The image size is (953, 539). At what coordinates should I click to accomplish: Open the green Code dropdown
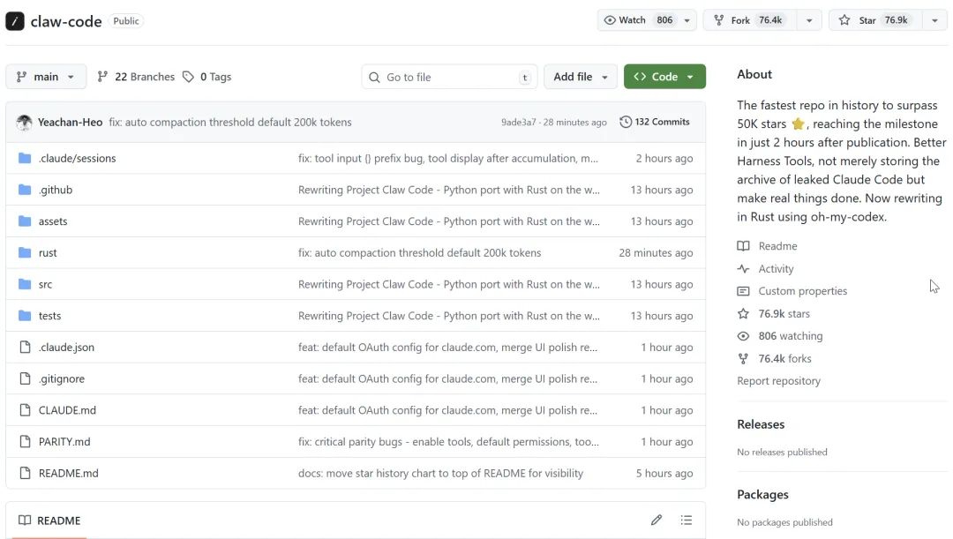664,77
